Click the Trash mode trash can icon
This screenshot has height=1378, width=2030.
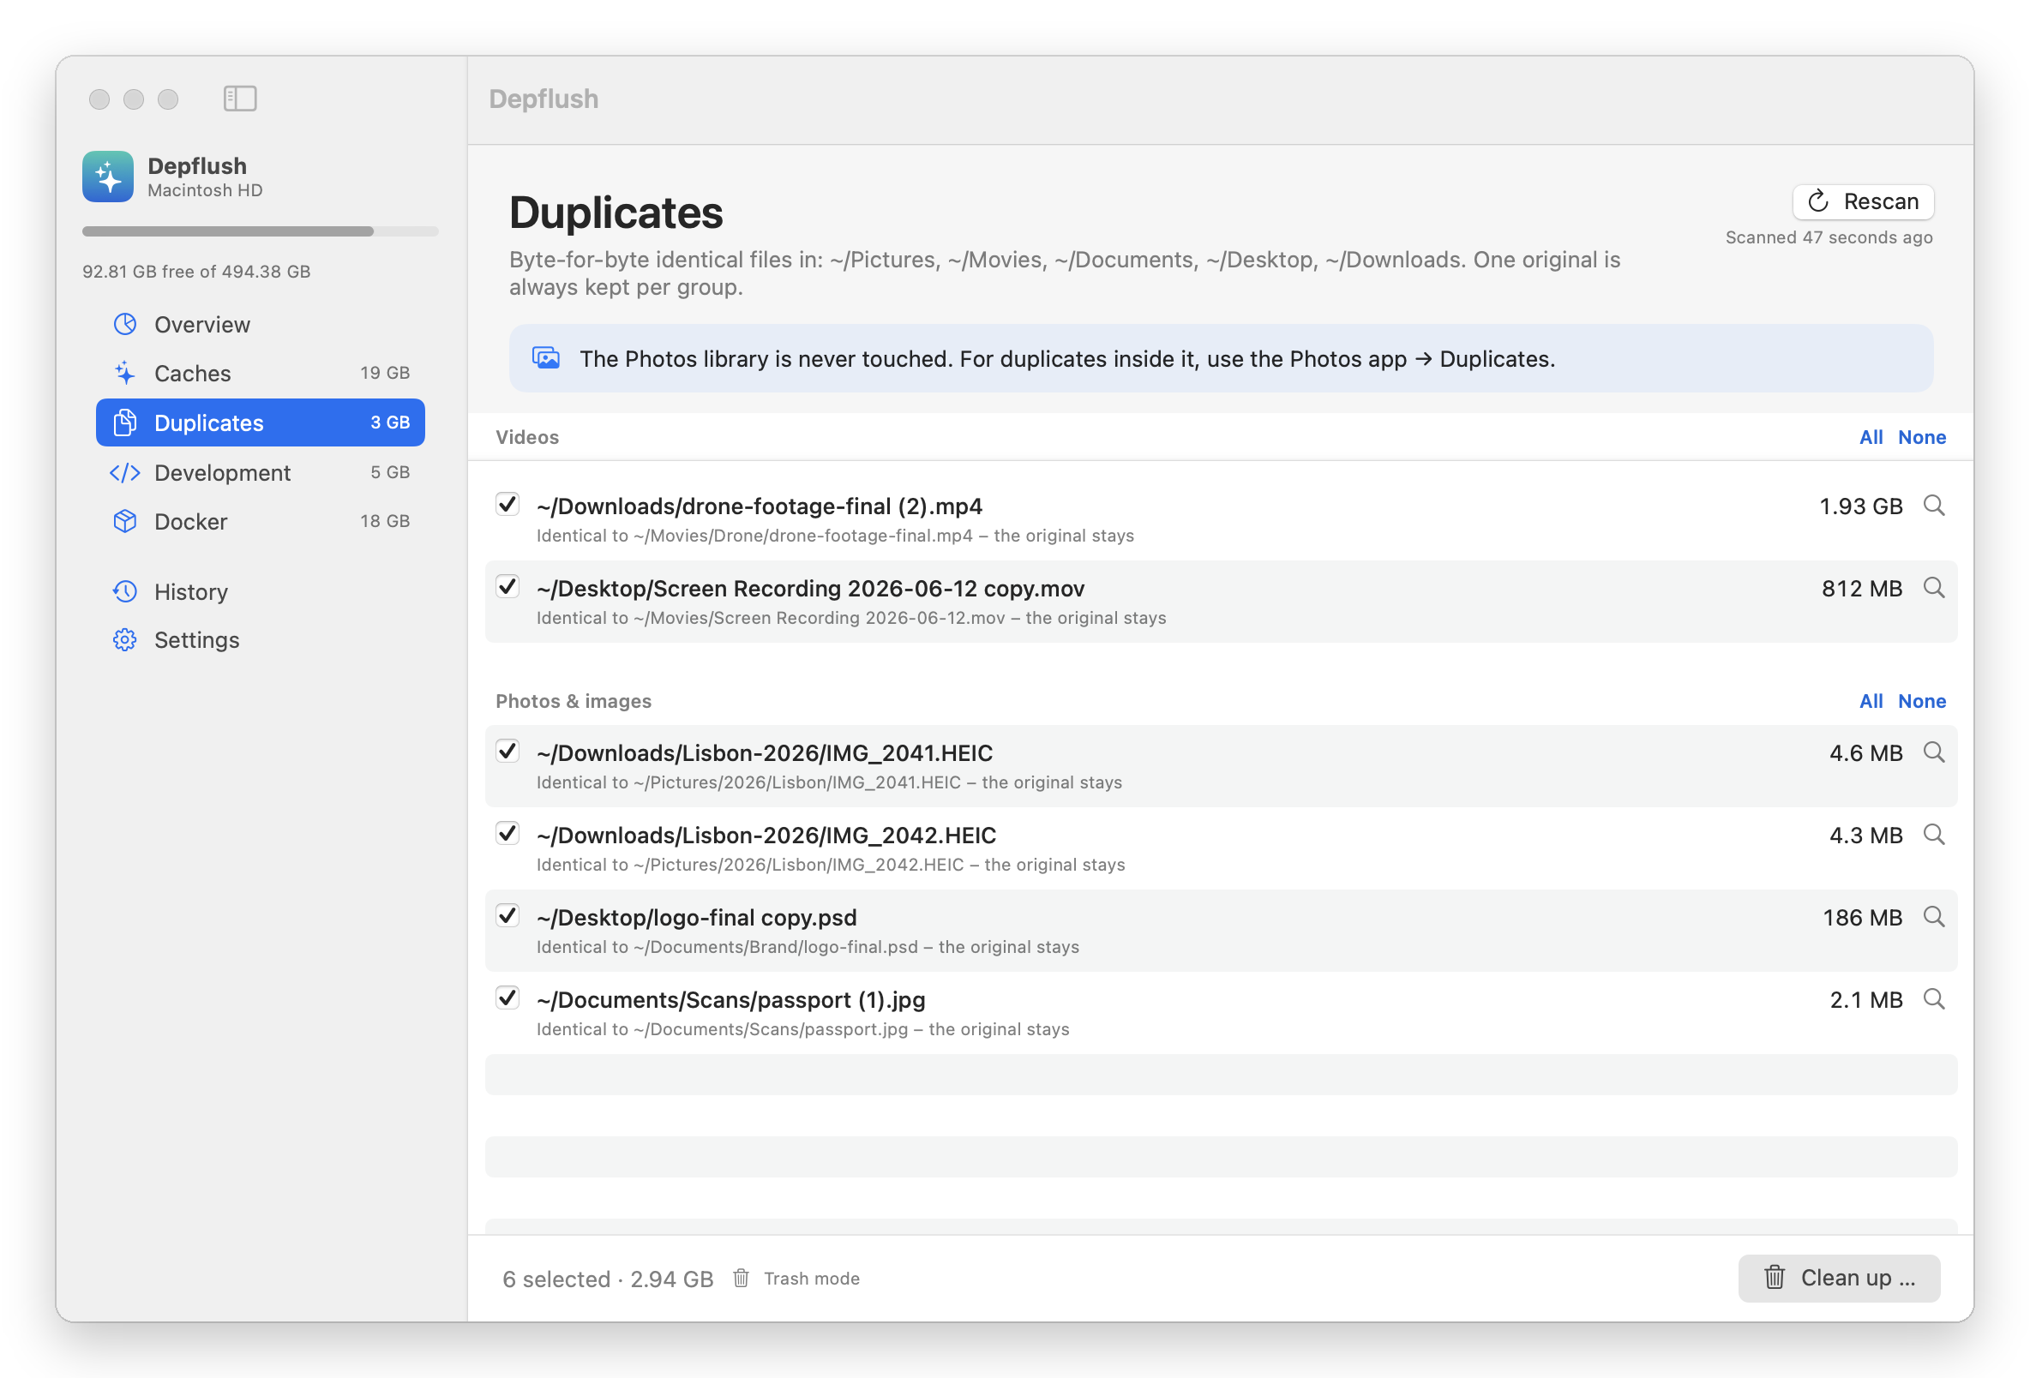pyautogui.click(x=741, y=1279)
